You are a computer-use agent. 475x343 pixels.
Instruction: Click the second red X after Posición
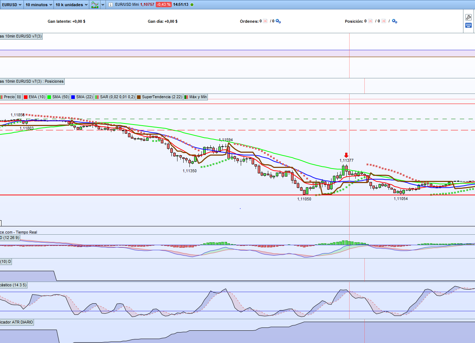384,21
